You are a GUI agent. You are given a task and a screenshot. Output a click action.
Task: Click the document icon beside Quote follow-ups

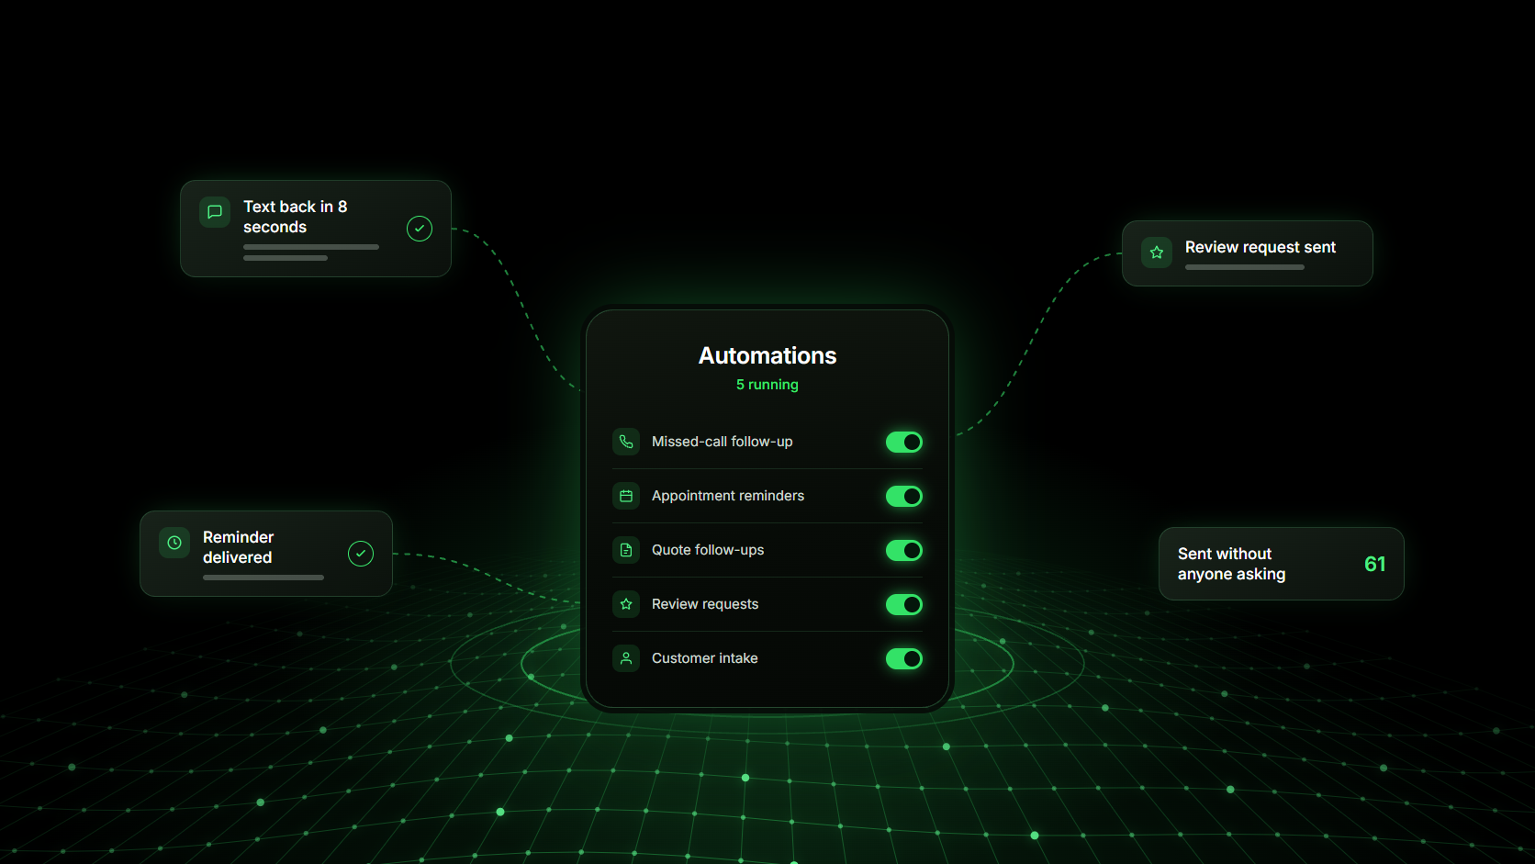click(626, 550)
